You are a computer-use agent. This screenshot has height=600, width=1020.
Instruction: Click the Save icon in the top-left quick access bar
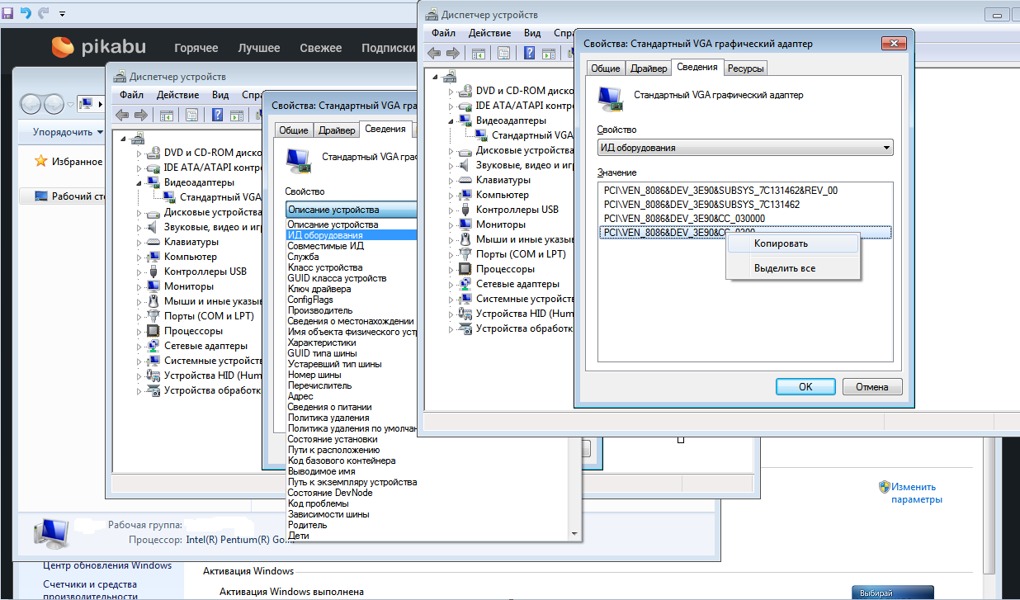(8, 13)
